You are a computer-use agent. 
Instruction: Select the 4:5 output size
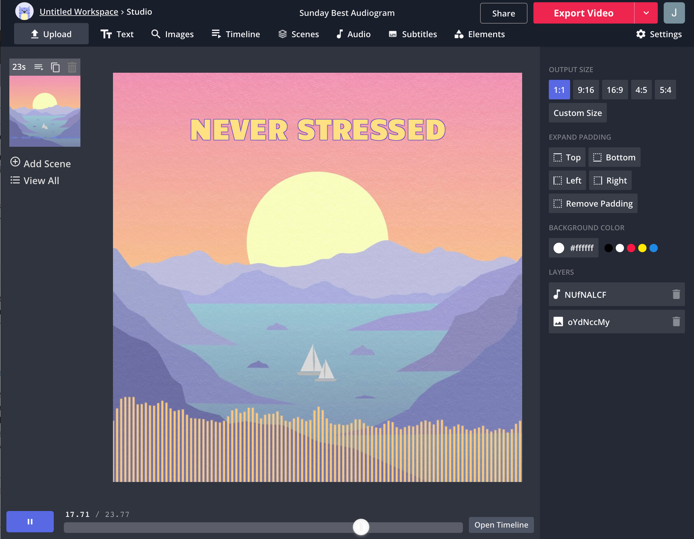tap(641, 90)
